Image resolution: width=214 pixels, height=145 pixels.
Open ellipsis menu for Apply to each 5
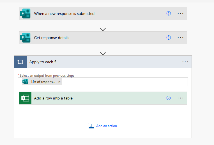click(185, 62)
